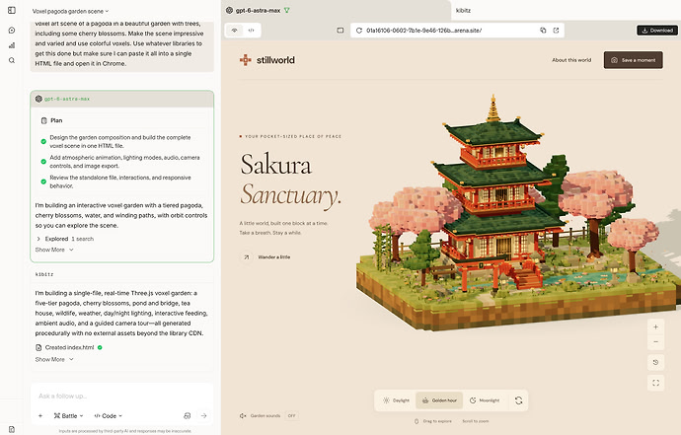The image size is (681, 435).
Task: Click the plus attach icon in composer
Action: click(x=40, y=415)
